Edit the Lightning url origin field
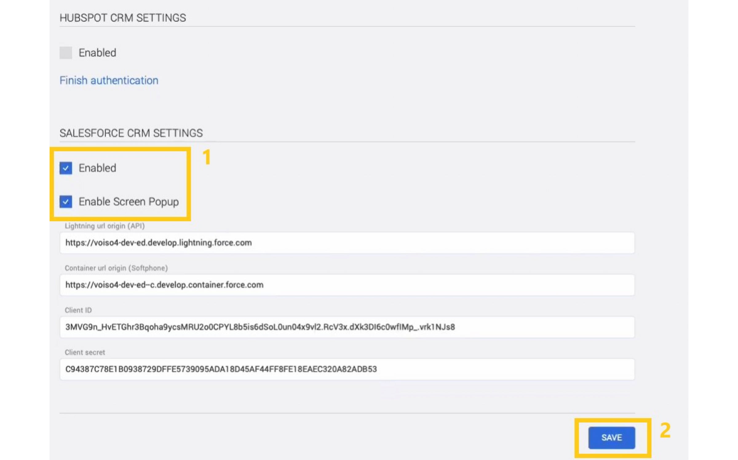Image resolution: width=738 pixels, height=460 pixels. point(347,243)
